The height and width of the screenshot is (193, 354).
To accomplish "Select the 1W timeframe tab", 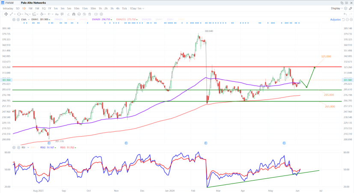I will pyautogui.click(x=30, y=9).
